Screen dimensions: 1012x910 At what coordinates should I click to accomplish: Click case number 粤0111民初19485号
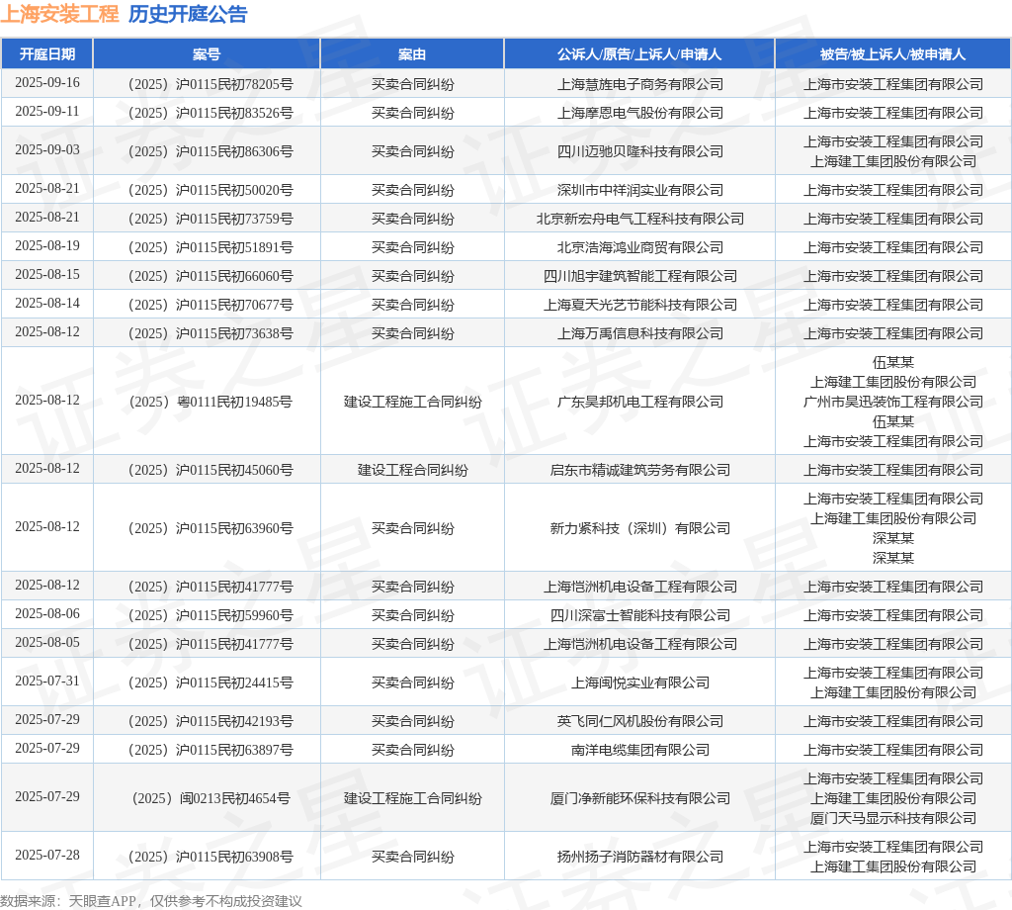point(211,403)
